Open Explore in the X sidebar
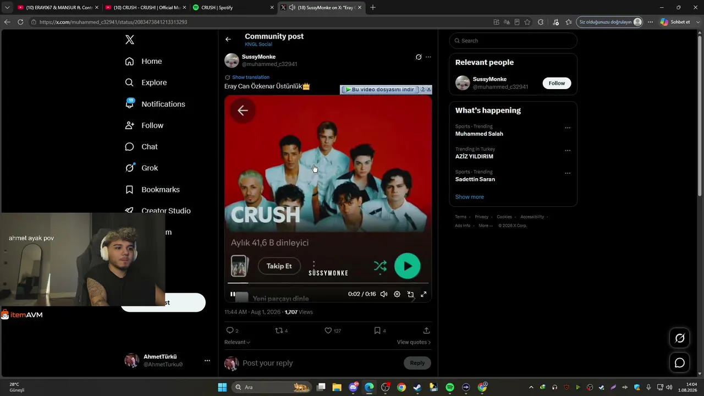The height and width of the screenshot is (396, 704). click(146, 82)
